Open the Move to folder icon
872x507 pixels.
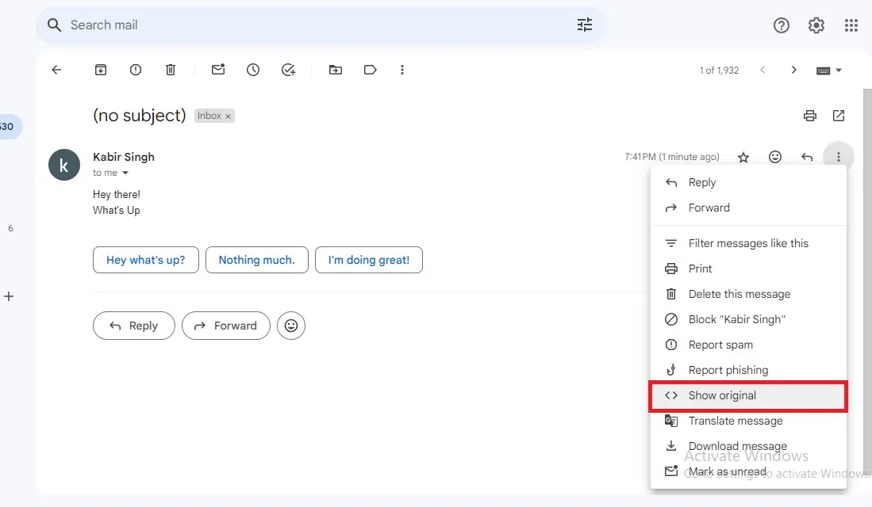336,70
